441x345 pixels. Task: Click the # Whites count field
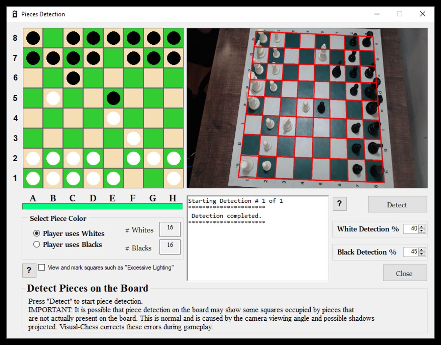pos(170,229)
